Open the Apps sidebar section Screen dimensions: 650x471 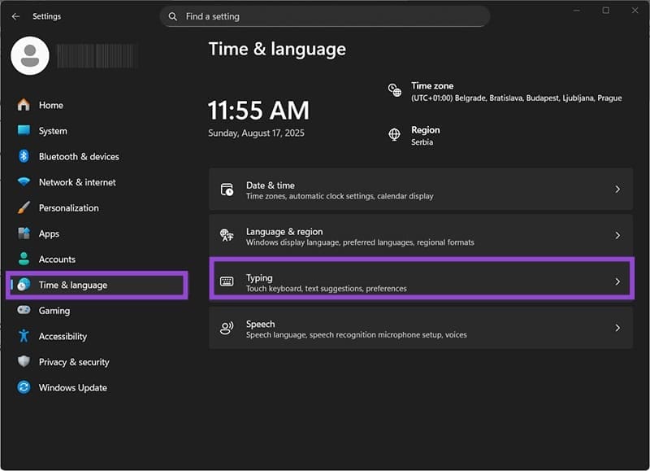[97, 233]
